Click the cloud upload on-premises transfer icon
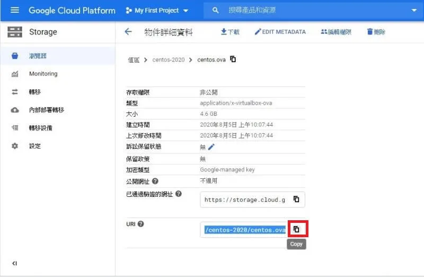 coord(15,110)
